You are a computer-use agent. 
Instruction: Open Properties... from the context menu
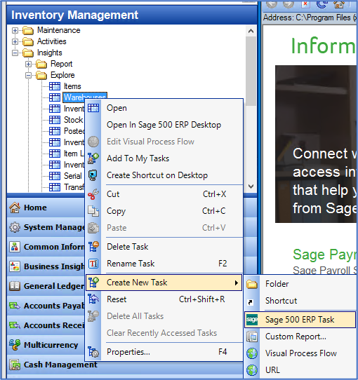[164, 352]
